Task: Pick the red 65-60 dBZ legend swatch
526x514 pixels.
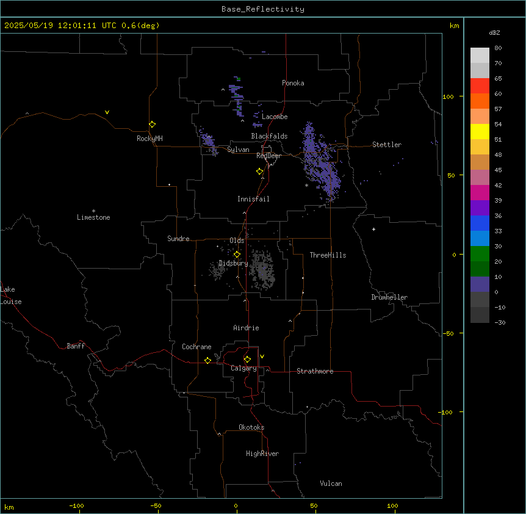Action: (480, 86)
